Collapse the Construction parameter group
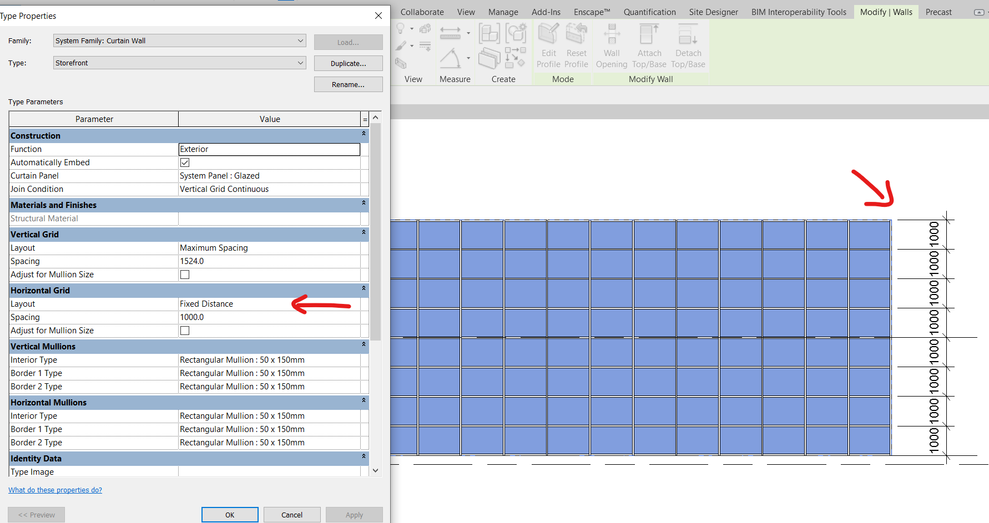989x523 pixels. 364,134
